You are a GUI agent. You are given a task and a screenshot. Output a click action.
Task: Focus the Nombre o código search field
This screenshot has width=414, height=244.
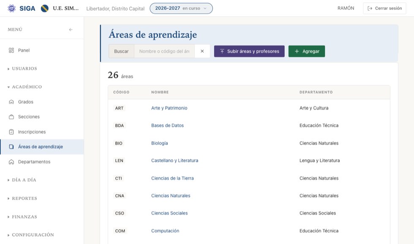[x=164, y=51]
